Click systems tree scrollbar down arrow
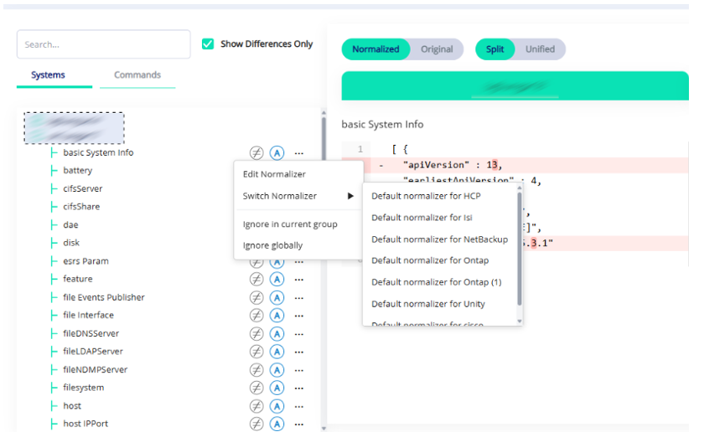Screen dimensions: 704x437 [324, 429]
